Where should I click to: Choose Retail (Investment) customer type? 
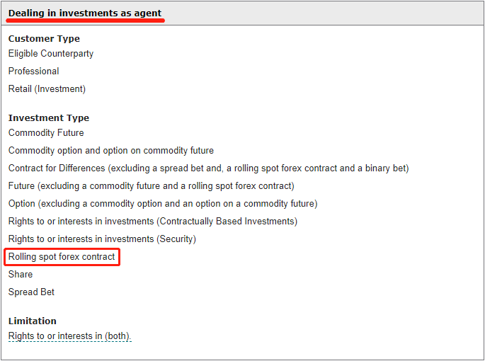pos(47,88)
